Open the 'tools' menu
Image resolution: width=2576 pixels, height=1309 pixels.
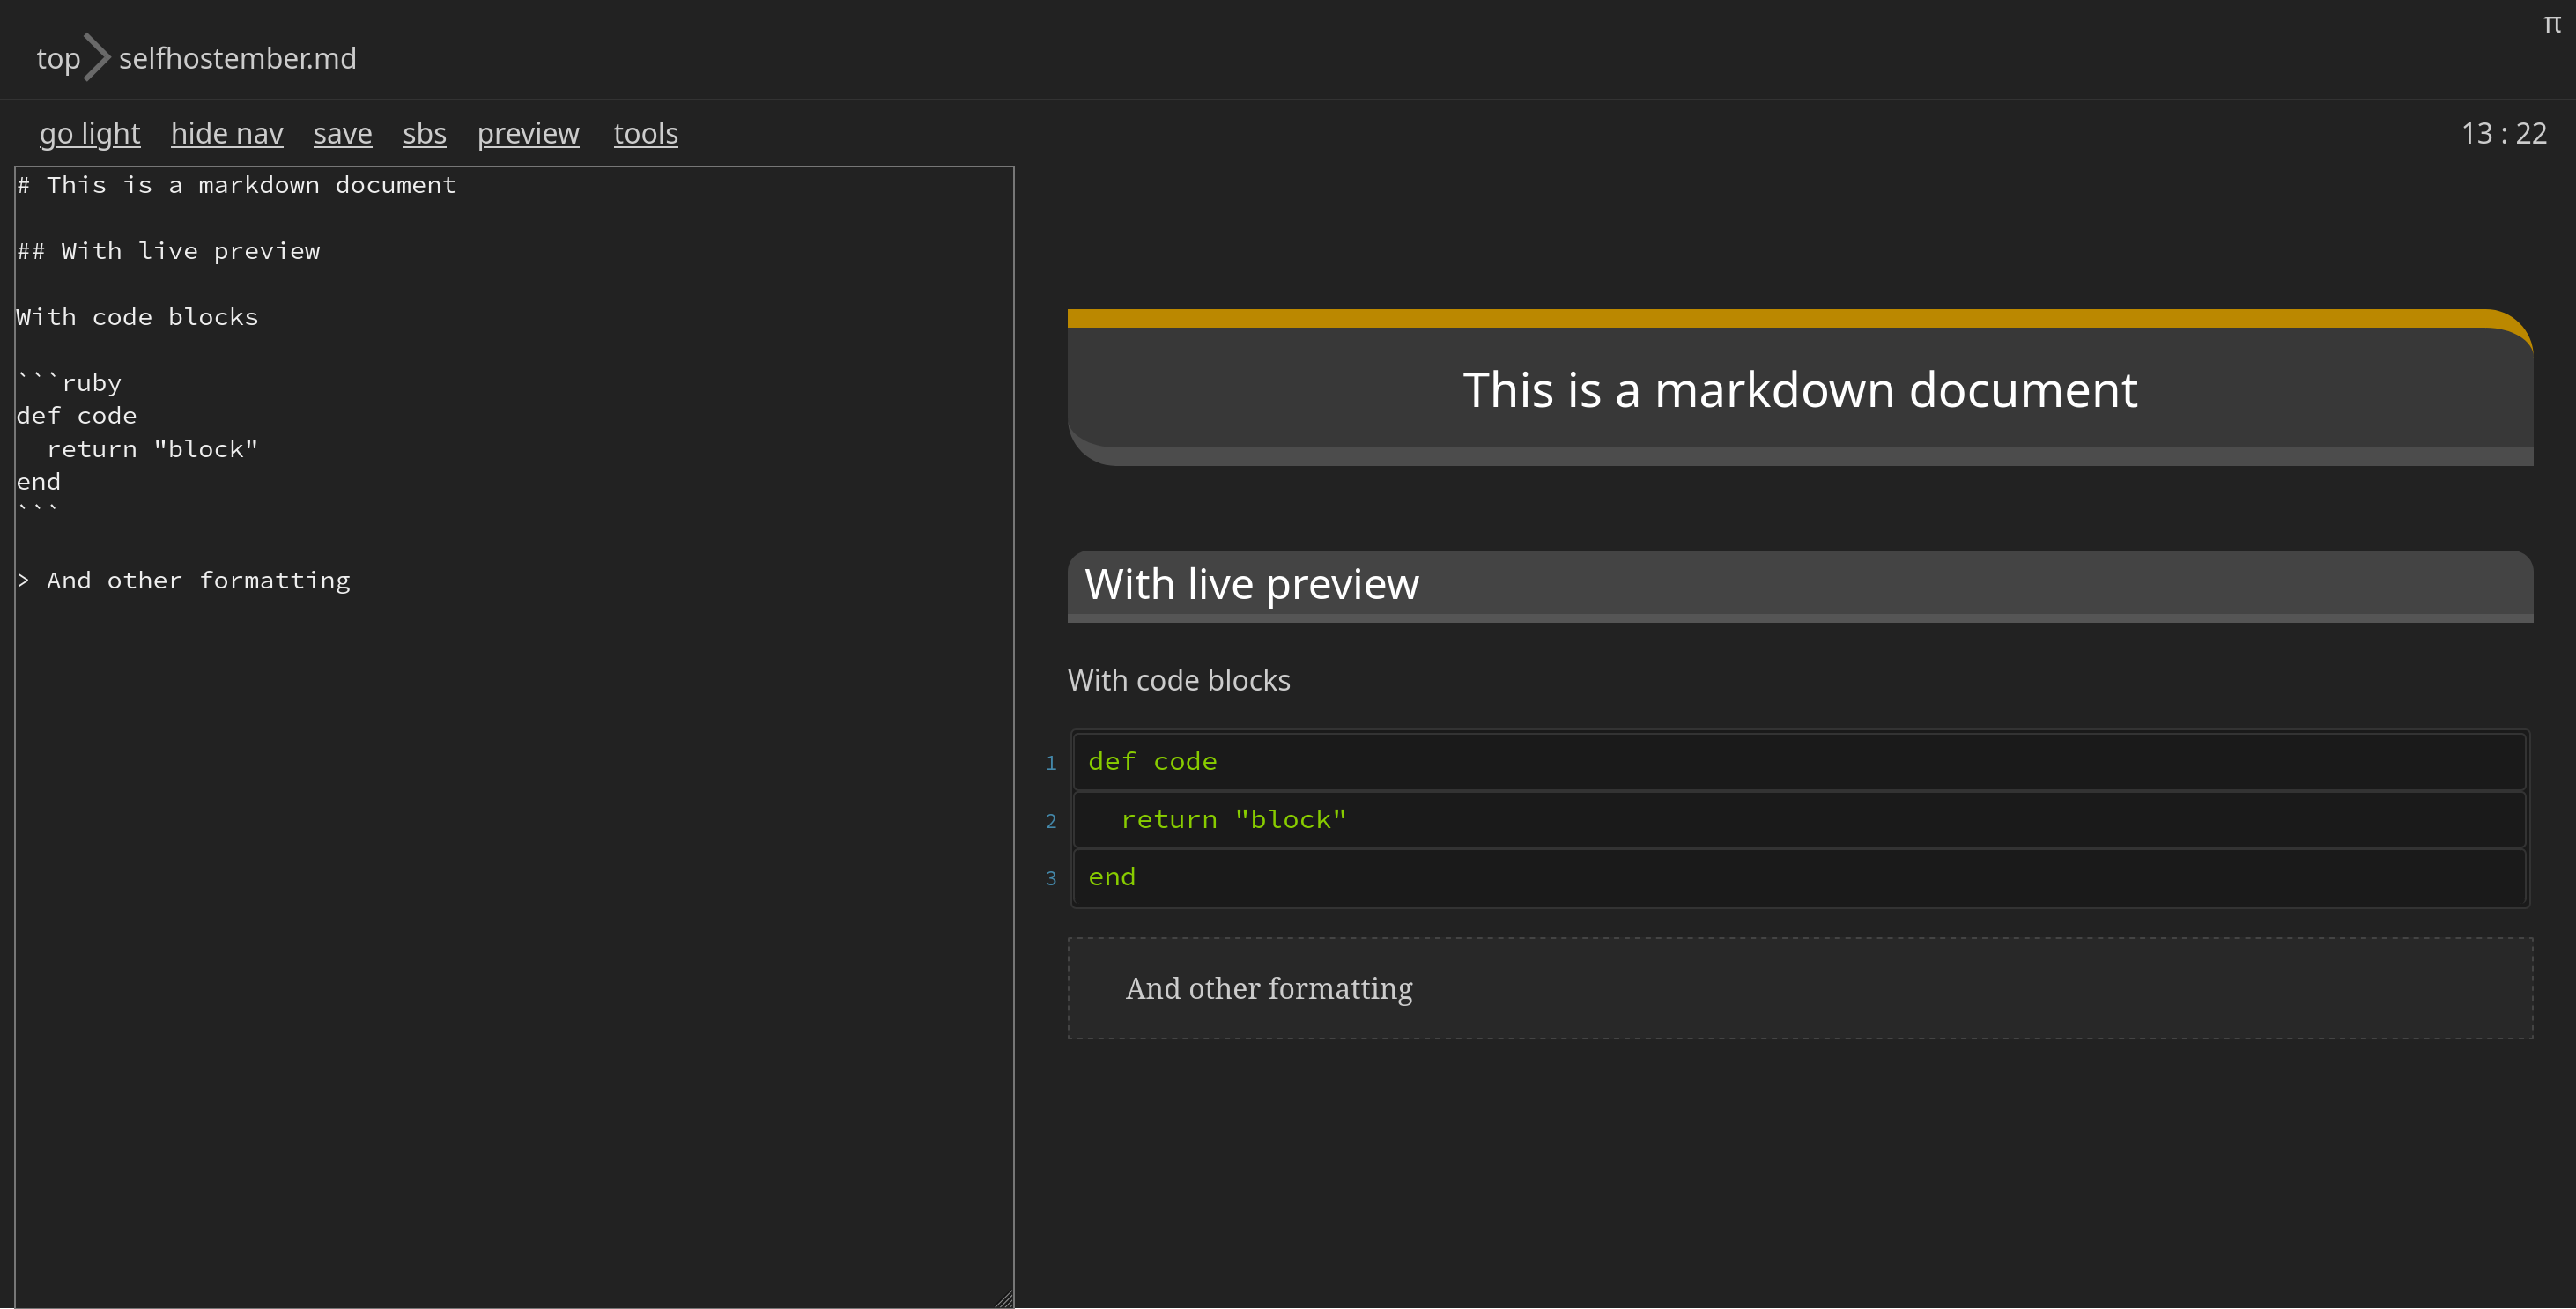click(x=646, y=133)
